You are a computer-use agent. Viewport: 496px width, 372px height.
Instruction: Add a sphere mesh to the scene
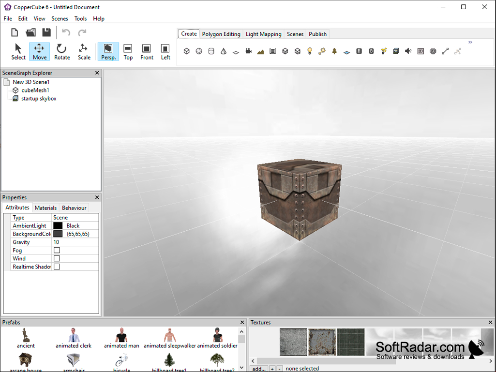point(199,51)
